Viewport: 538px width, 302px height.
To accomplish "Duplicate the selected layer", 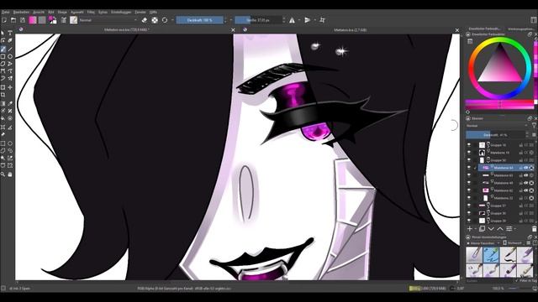I will tap(482, 228).
